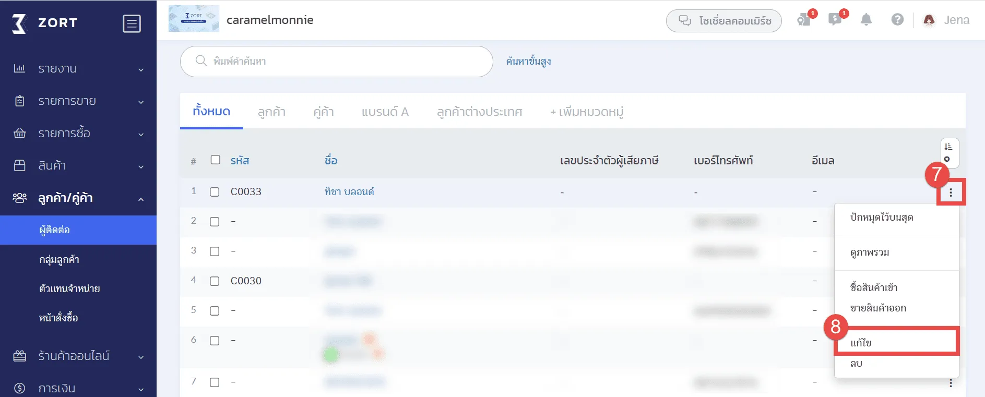Click the ZORT logo in sidebar
Screen dimensions: 985x397
tap(44, 23)
